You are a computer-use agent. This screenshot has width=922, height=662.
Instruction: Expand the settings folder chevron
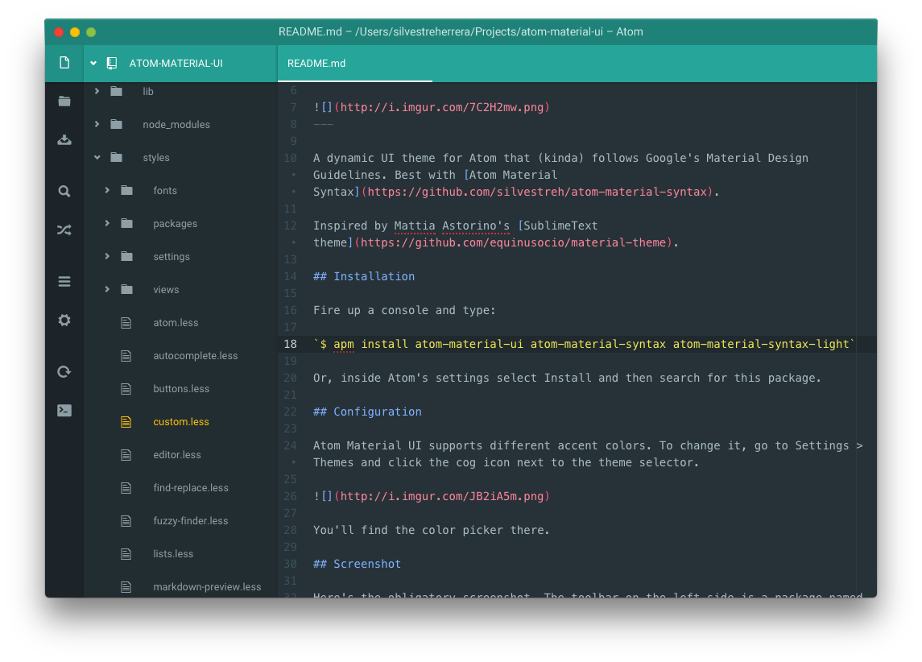(107, 256)
